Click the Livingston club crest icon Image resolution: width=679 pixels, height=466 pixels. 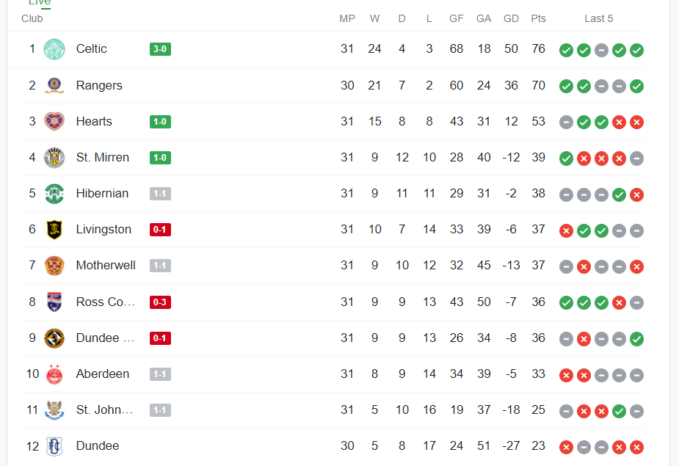54,230
